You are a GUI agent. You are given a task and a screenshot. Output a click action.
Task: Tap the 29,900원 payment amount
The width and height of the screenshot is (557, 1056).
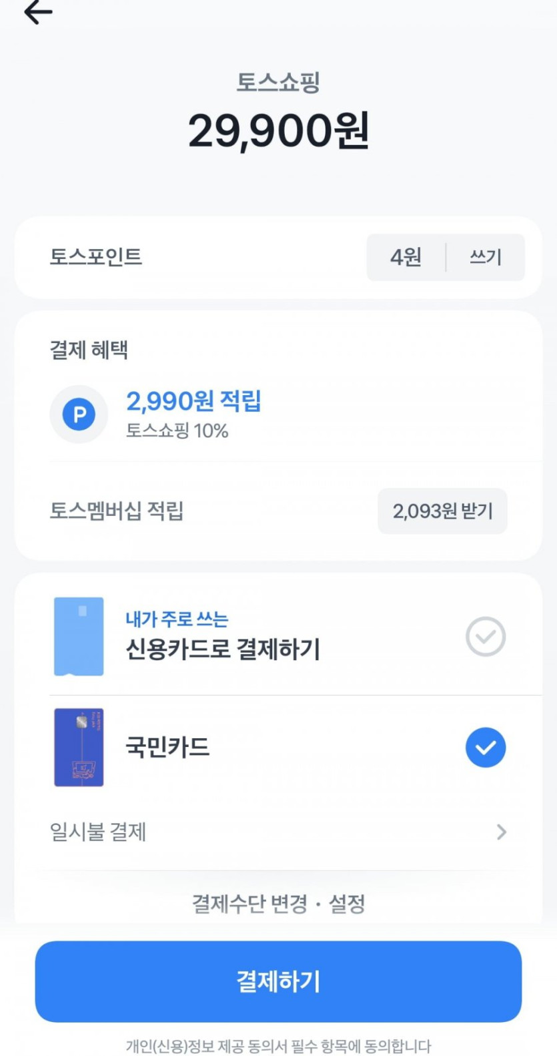click(x=278, y=131)
